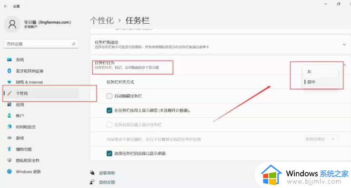Click the get help icon
Viewport: 351px width, 188px height.
[x=92, y=173]
